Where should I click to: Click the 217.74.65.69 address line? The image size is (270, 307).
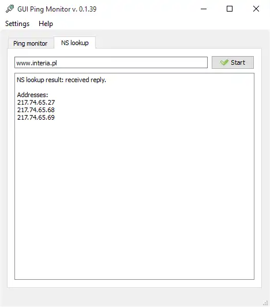pyautogui.click(x=36, y=117)
